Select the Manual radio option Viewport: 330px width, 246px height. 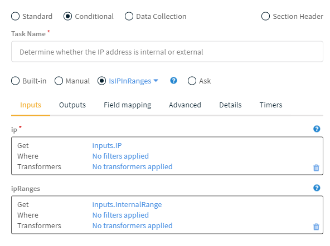click(59, 81)
